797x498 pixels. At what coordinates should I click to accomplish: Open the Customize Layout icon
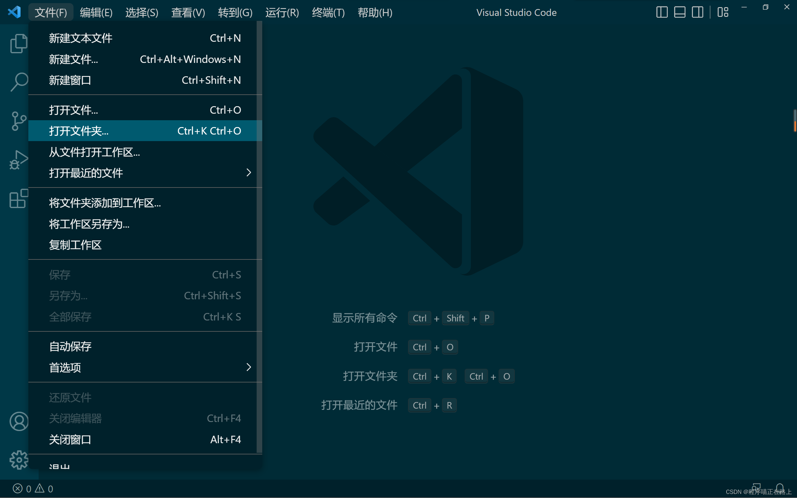[723, 12]
